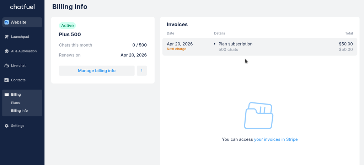
Task: Select the Billing Info submenu item
Action: (19, 111)
